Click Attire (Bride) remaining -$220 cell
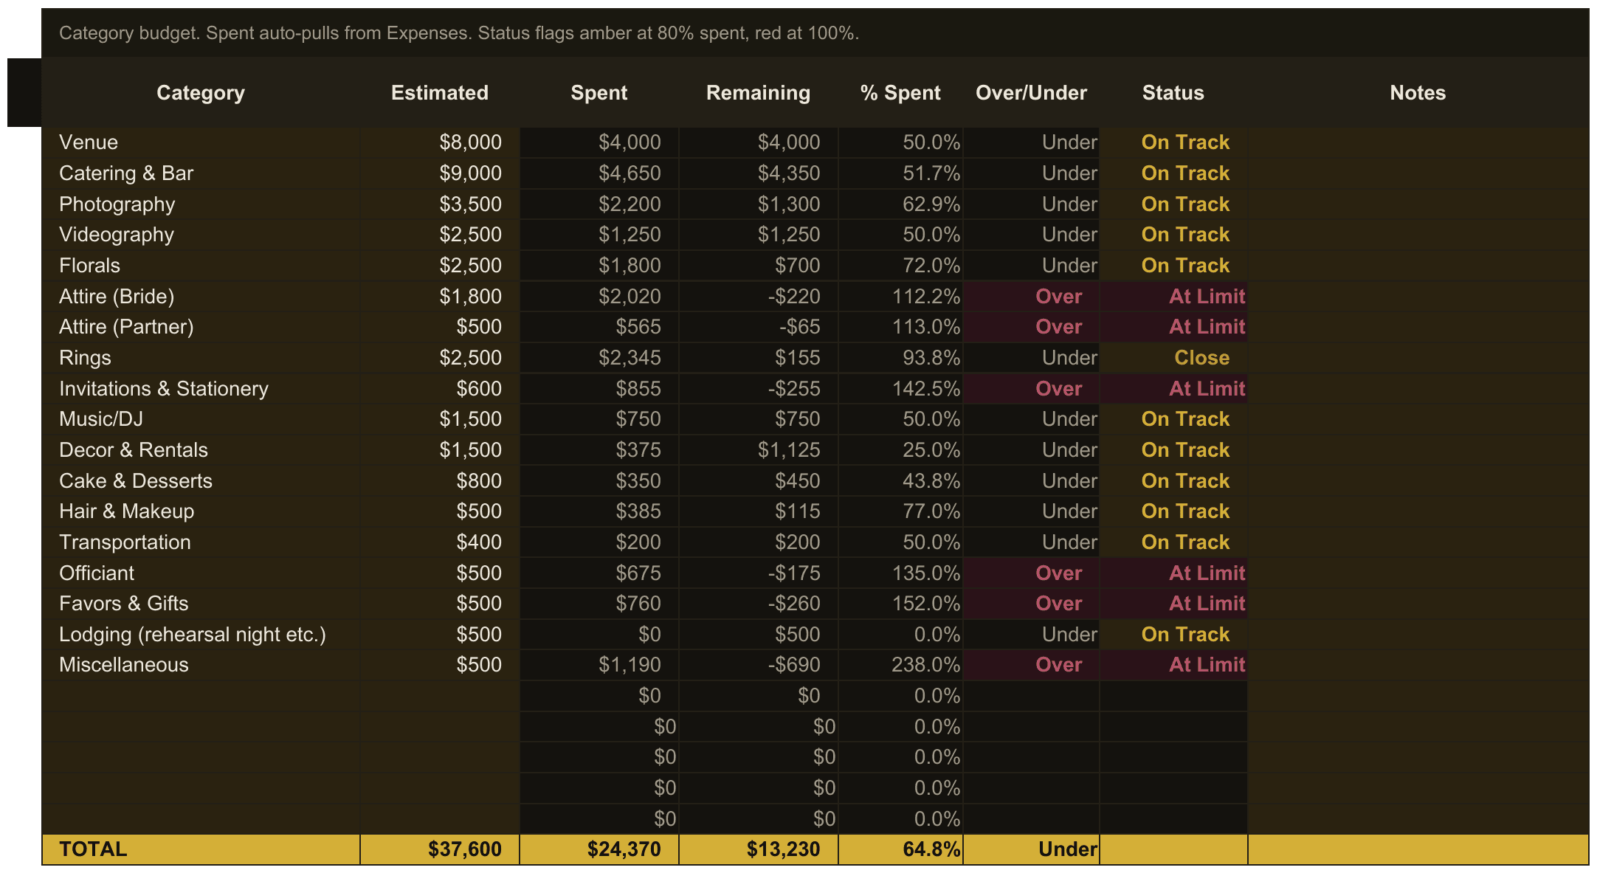1597x873 pixels. click(759, 297)
